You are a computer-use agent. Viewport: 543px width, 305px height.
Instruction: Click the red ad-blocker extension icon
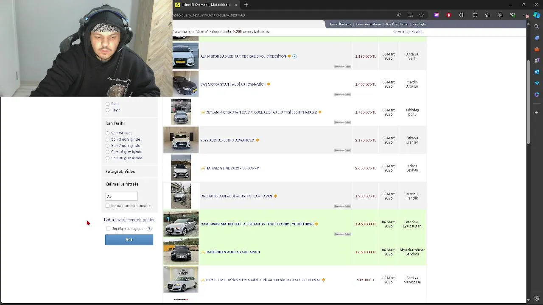click(449, 15)
